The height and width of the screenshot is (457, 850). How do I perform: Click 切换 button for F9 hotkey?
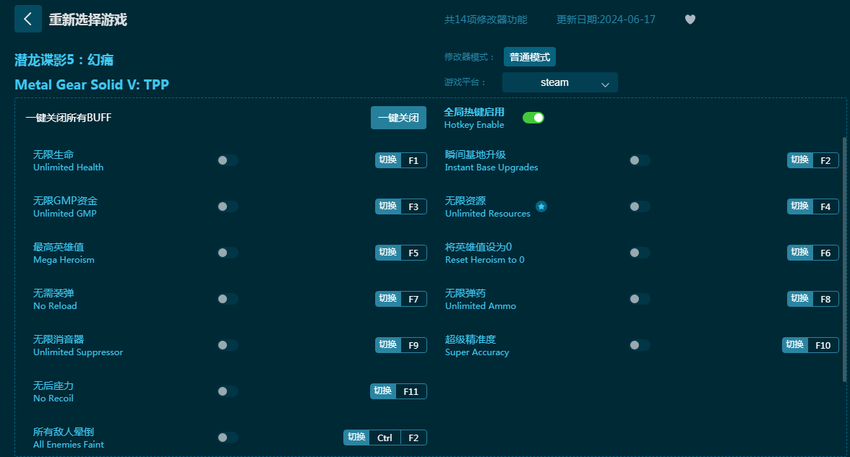(387, 345)
